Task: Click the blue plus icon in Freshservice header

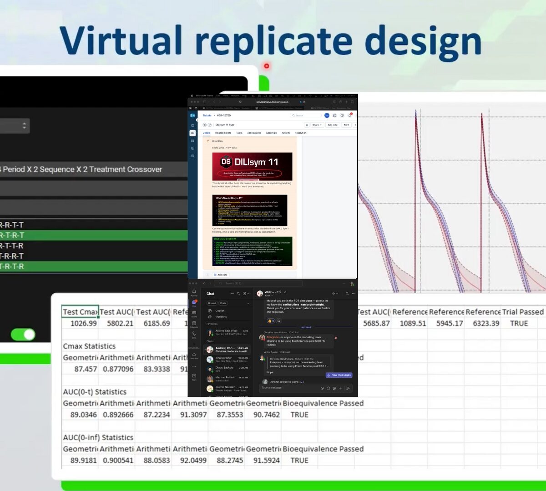Action: point(327,115)
